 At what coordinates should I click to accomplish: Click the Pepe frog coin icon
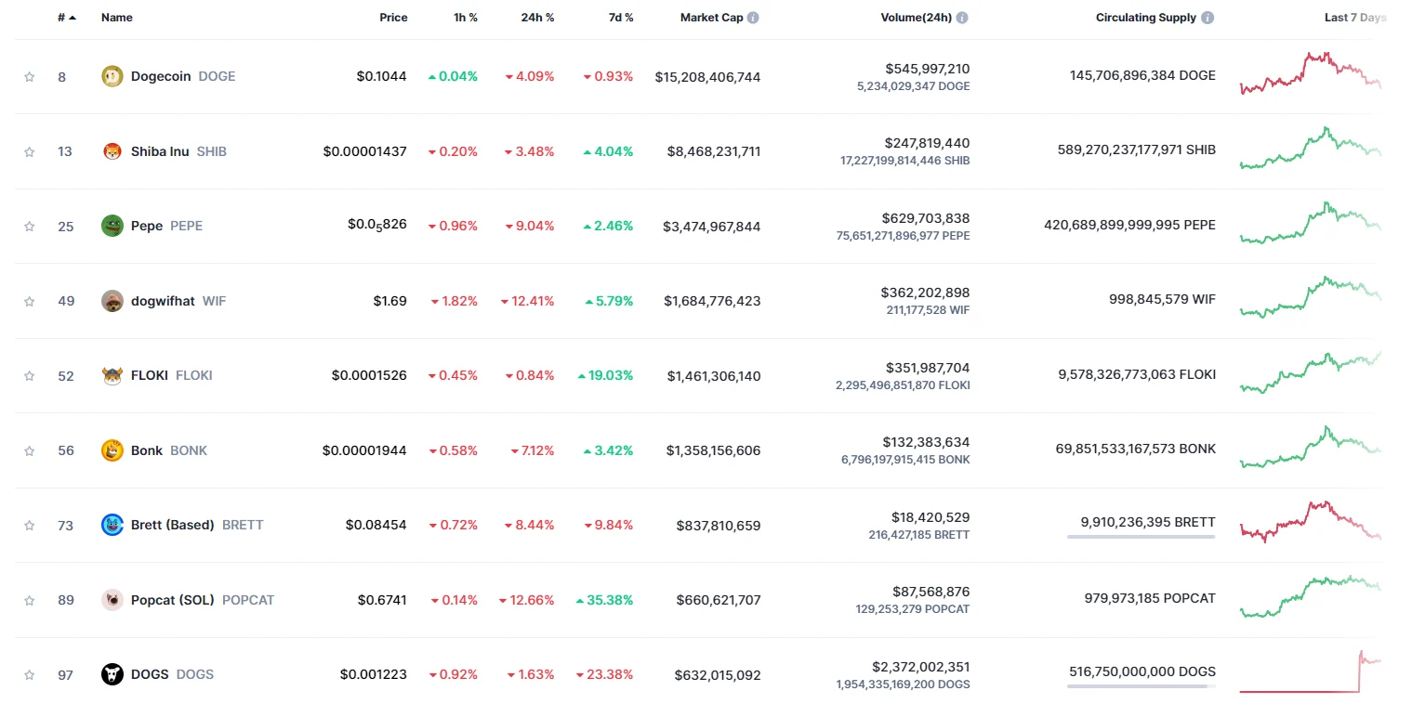pyautogui.click(x=112, y=226)
